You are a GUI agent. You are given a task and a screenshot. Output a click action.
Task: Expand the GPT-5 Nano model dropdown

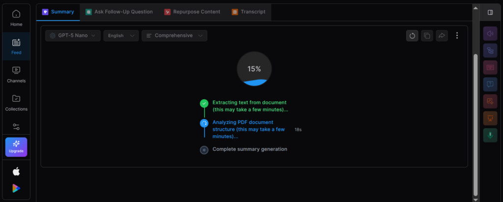73,35
